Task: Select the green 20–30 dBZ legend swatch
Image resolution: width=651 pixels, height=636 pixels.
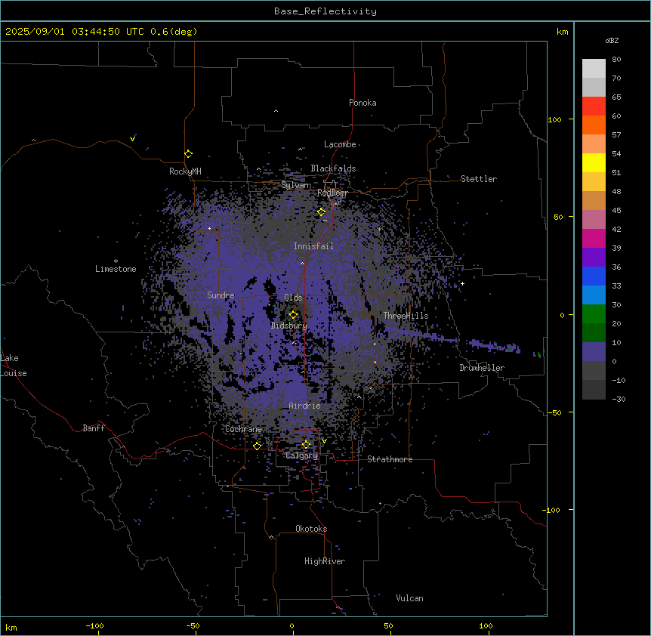Action: pyautogui.click(x=594, y=314)
